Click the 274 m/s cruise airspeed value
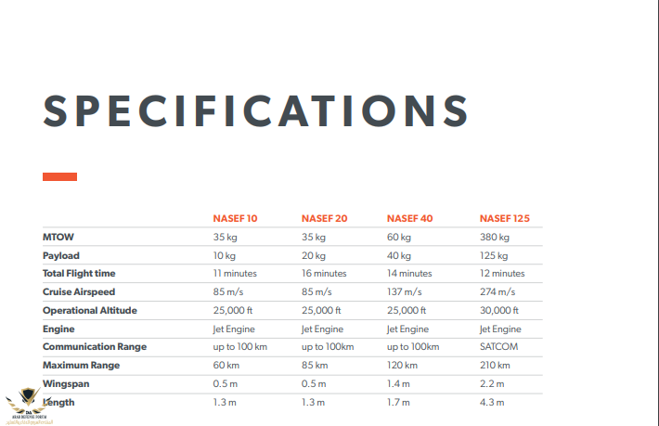Image resolution: width=659 pixels, height=426 pixels. pos(497,292)
